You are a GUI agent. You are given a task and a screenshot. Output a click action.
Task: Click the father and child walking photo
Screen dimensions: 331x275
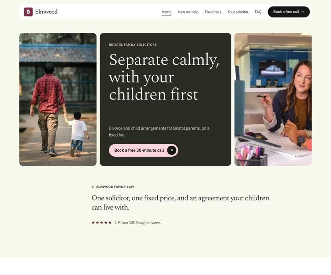click(58, 99)
